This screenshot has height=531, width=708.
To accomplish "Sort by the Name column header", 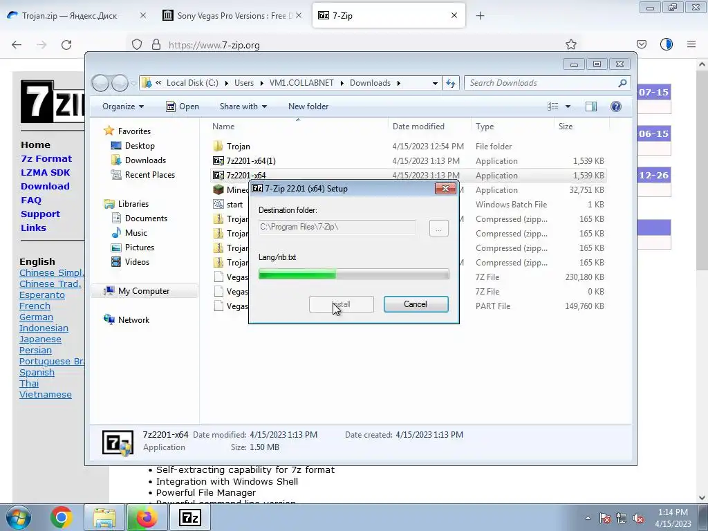I will [x=223, y=127].
